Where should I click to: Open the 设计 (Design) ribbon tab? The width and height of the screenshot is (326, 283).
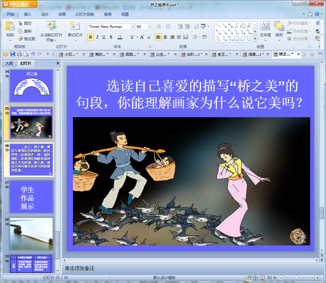pos(45,14)
